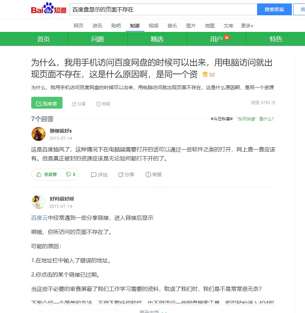Click 举报 on the first answer
This screenshot has height=313, width=305.
153,175
